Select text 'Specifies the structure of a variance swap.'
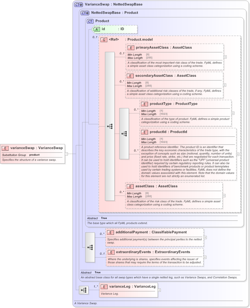The height and width of the screenshot is (308, 250). [29, 160]
